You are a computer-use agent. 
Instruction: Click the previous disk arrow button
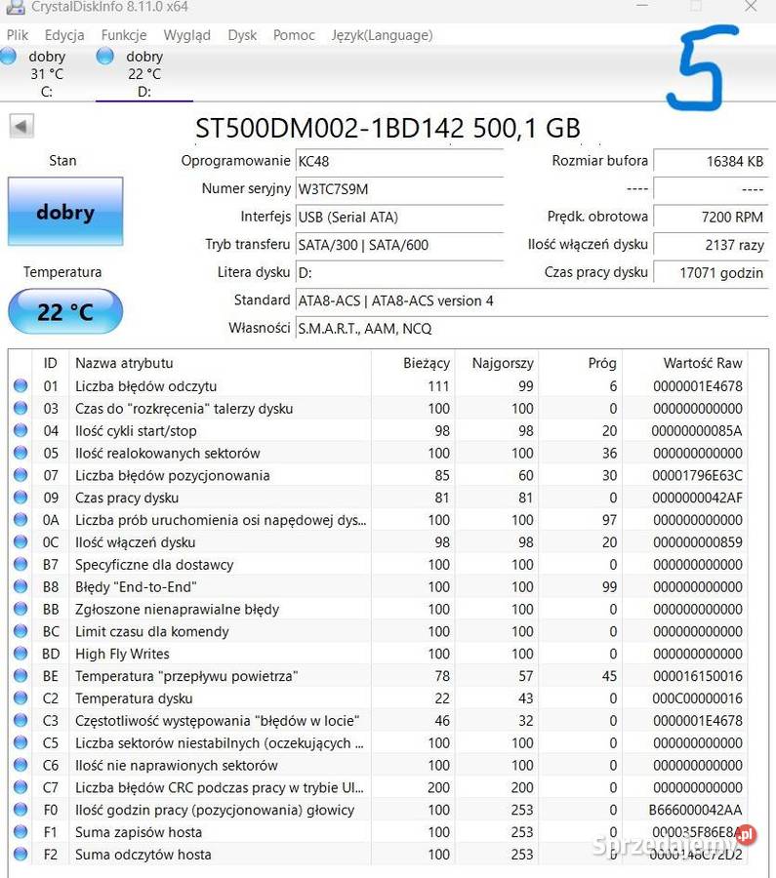tap(21, 126)
